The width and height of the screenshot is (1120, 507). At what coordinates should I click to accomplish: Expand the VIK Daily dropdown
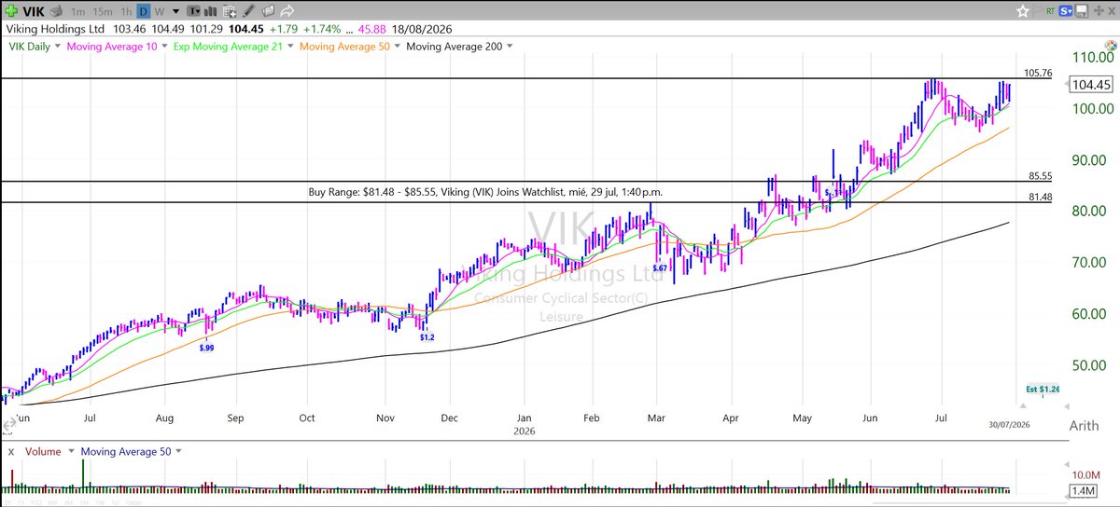(x=58, y=46)
